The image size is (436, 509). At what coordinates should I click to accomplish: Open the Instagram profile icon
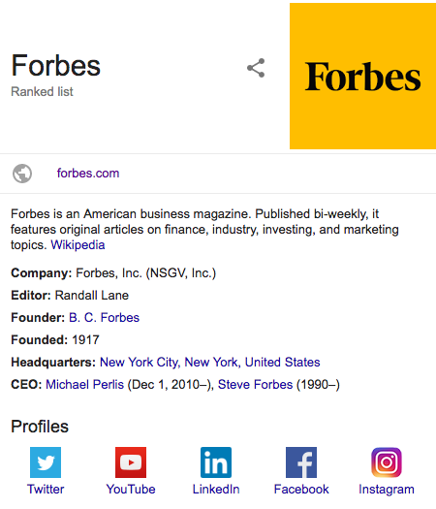pyautogui.click(x=387, y=462)
